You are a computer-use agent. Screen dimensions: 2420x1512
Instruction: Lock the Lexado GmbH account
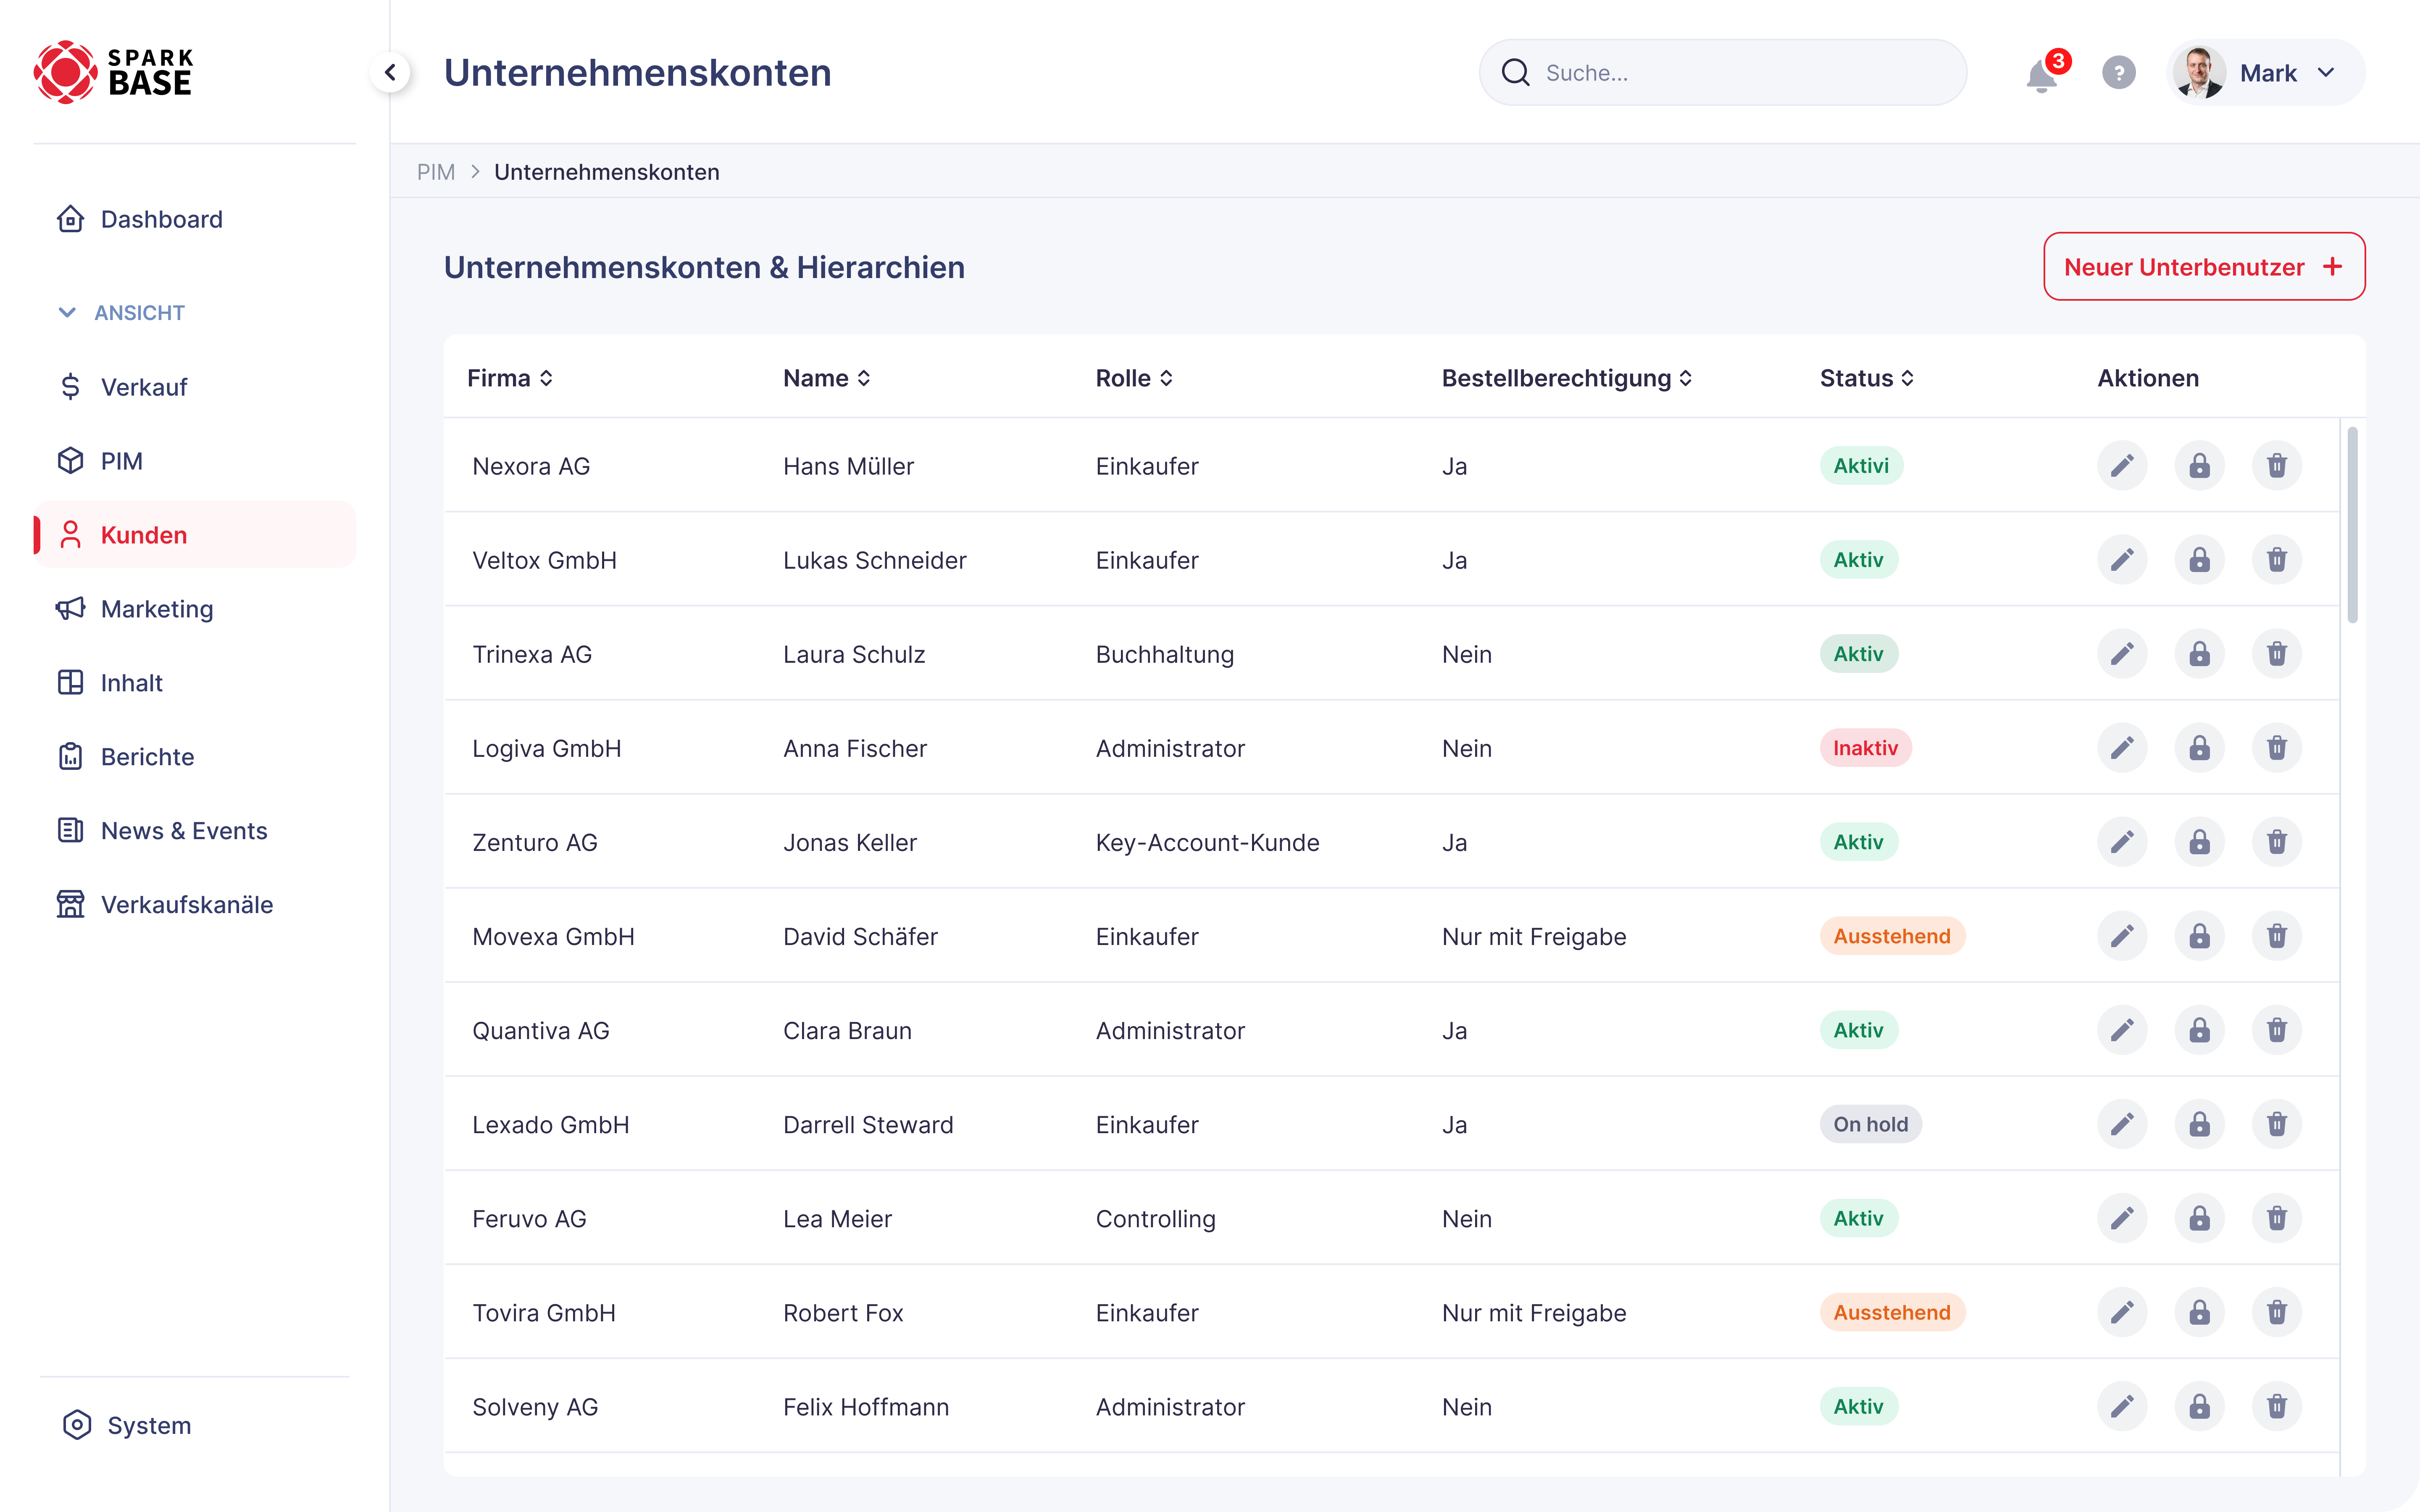point(2199,1124)
